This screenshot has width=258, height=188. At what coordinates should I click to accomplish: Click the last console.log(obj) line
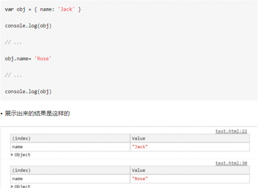pos(28,92)
